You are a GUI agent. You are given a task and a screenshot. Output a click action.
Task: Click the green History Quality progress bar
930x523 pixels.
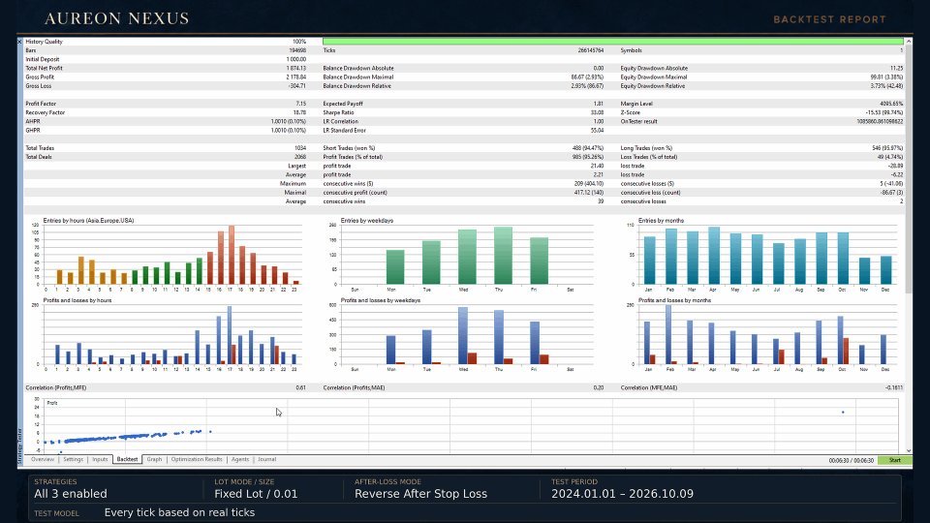click(x=612, y=42)
